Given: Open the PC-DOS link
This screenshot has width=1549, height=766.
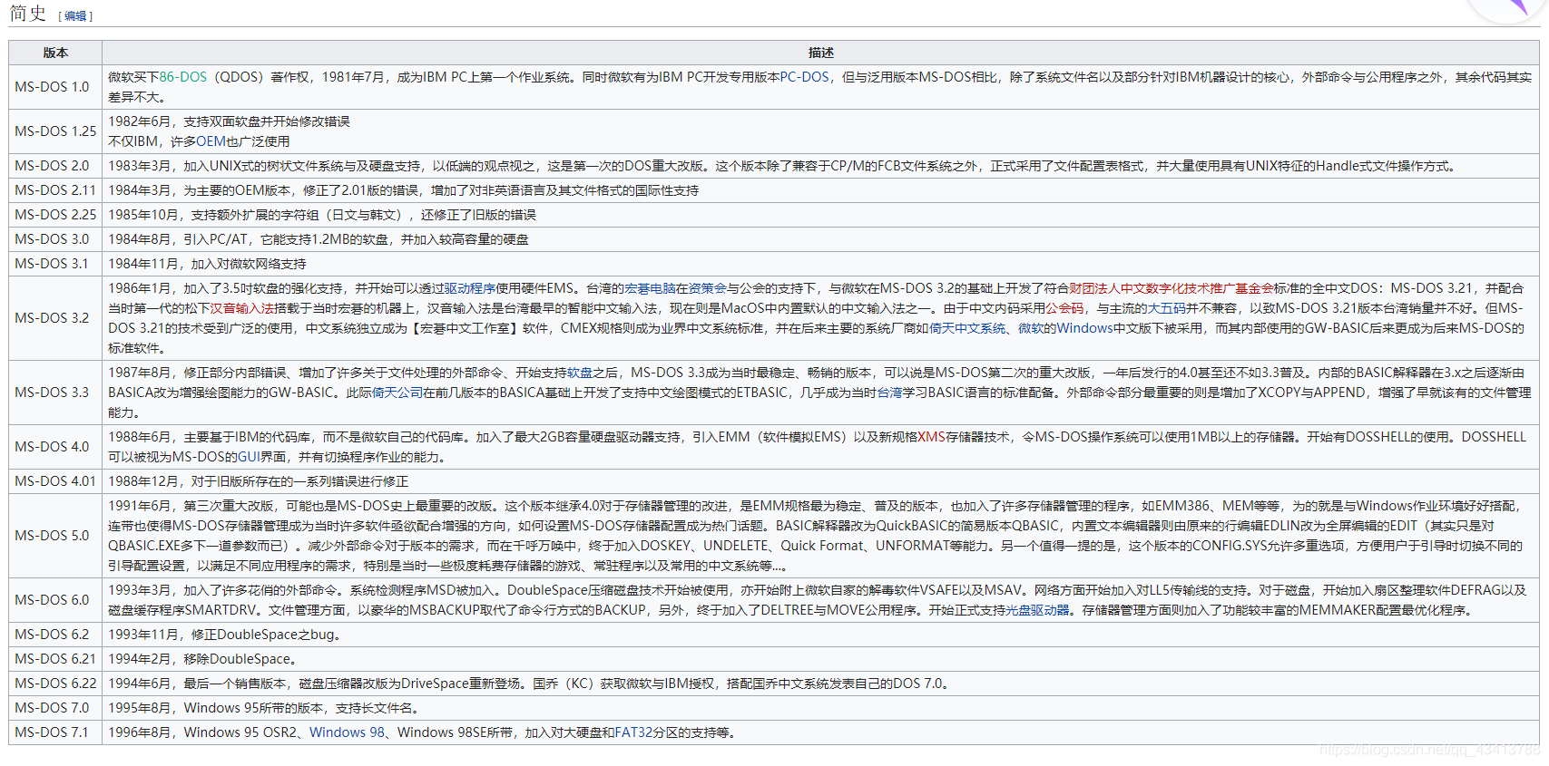Looking at the screenshot, I should pos(805,77).
